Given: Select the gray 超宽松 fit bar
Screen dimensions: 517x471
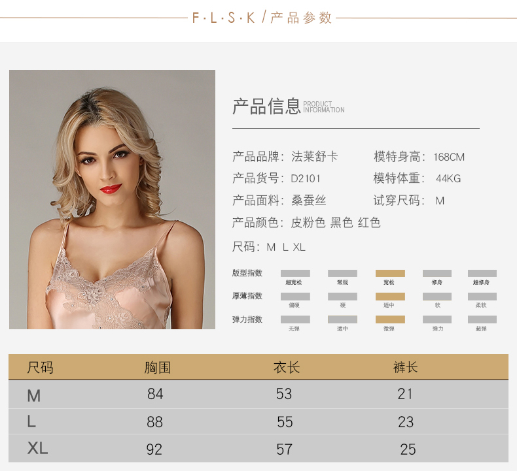Looking at the screenshot, I should 295,273.
